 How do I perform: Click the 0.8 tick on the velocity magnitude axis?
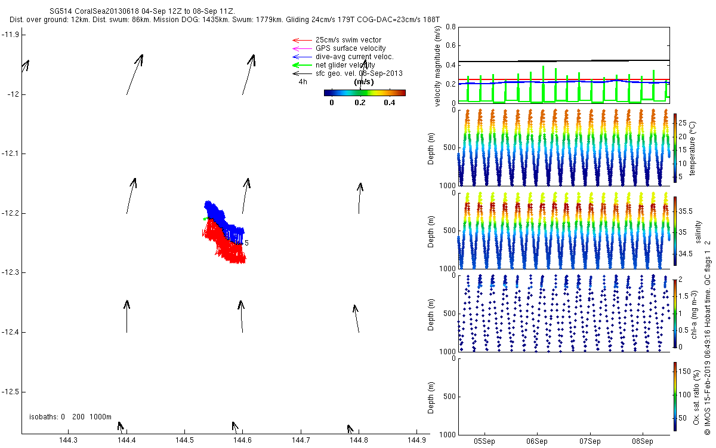[x=450, y=27]
